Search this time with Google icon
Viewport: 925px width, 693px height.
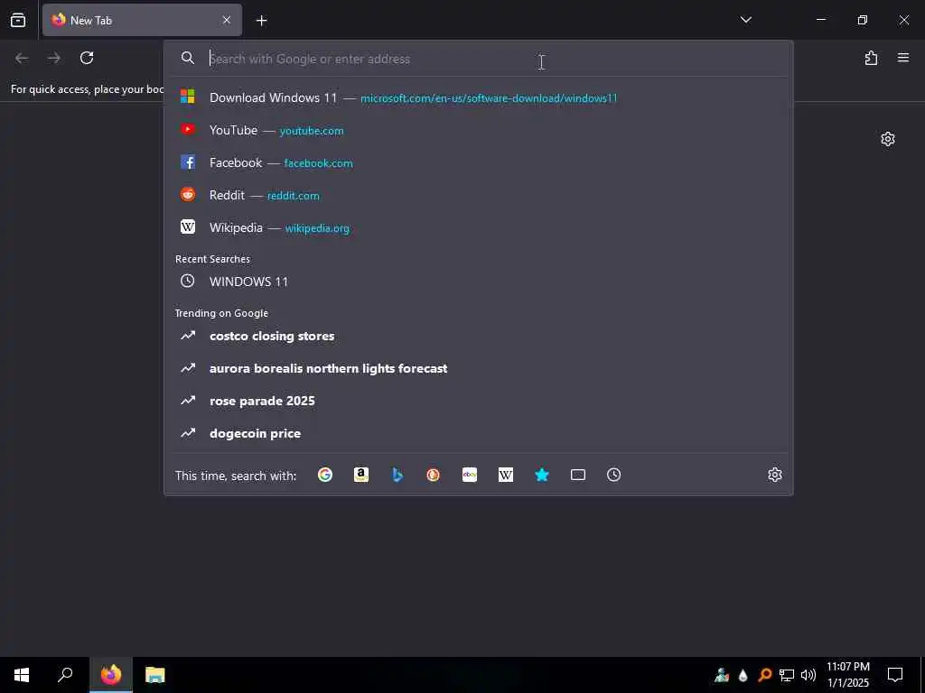click(325, 475)
